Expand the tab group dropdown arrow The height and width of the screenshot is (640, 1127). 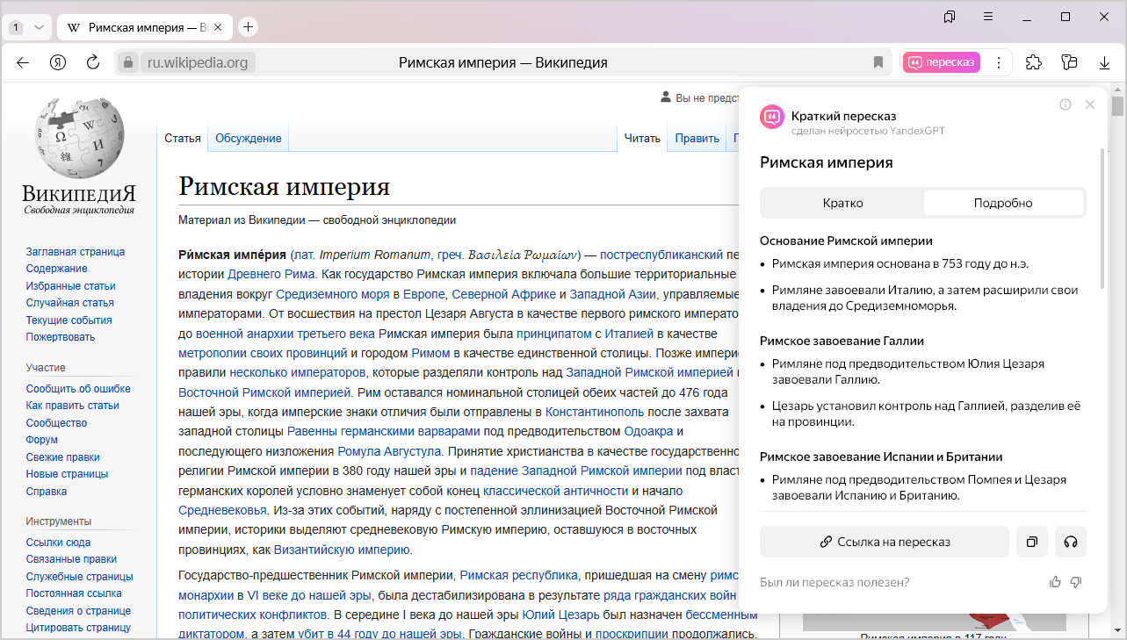pos(39,27)
